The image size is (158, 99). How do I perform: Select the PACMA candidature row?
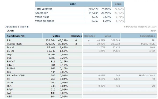(43, 61)
